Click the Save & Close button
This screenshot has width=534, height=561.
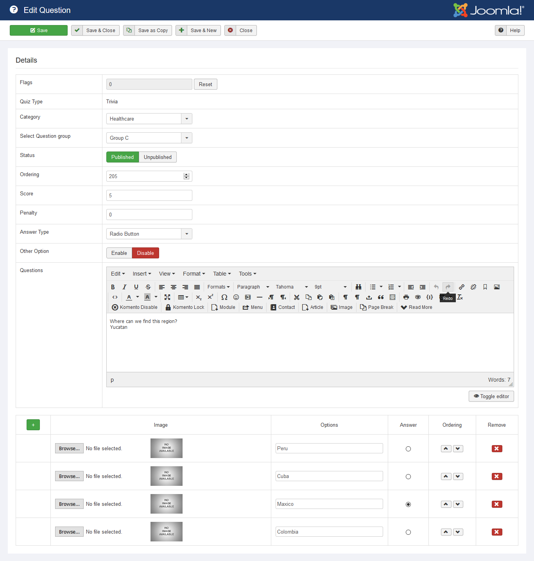95,31
